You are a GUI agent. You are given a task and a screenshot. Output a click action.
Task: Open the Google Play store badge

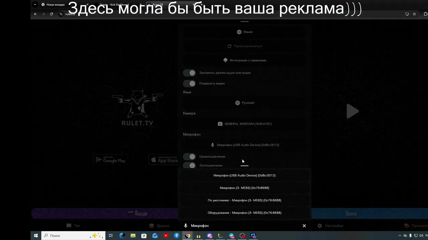[111, 160]
